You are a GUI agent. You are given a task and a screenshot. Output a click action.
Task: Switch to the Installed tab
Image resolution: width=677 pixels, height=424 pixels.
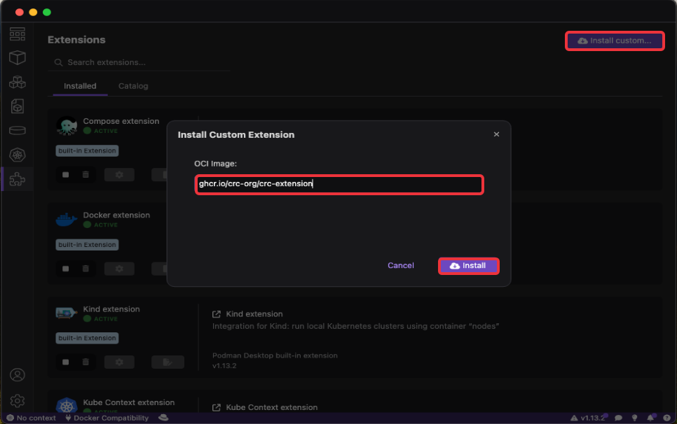[x=80, y=86]
